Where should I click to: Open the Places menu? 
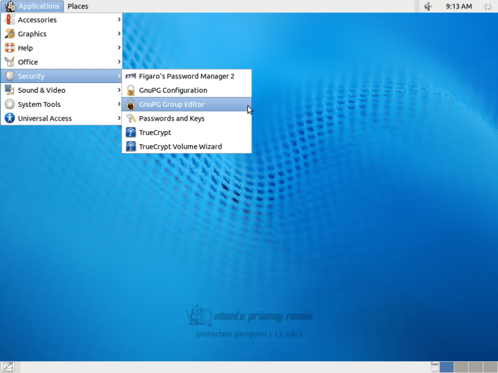78,6
